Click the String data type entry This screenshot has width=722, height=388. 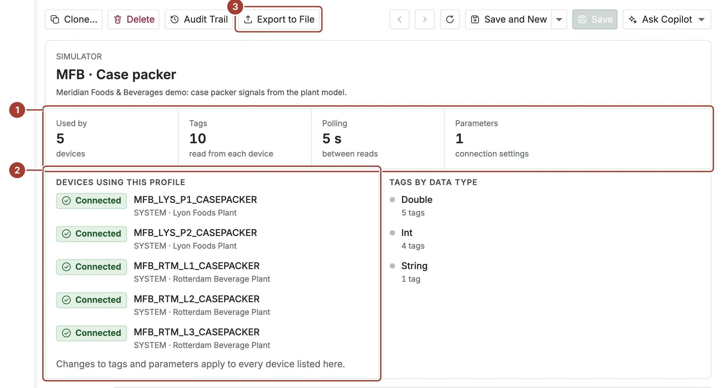[414, 266]
